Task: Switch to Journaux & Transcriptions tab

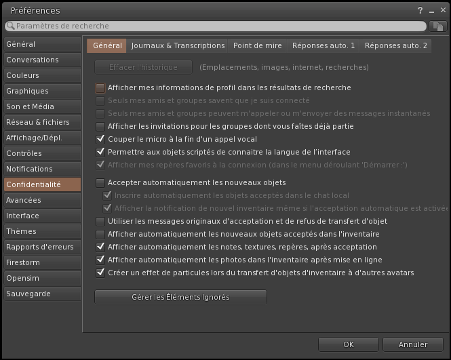Action: click(178, 45)
